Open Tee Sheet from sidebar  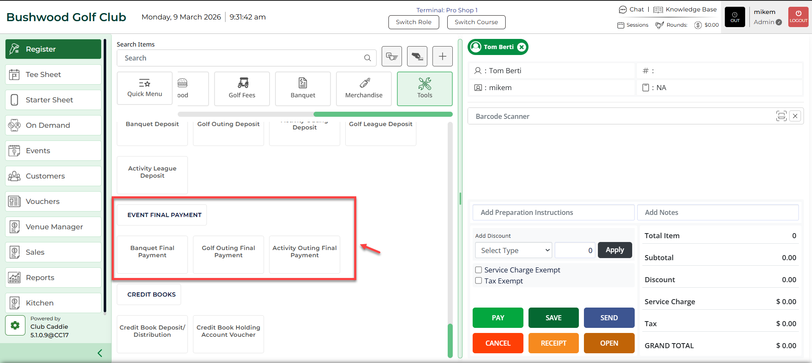(53, 74)
